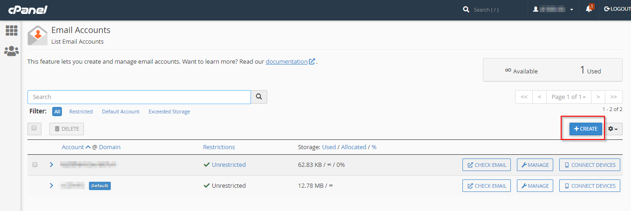Click the cPanel logo

coord(28,10)
